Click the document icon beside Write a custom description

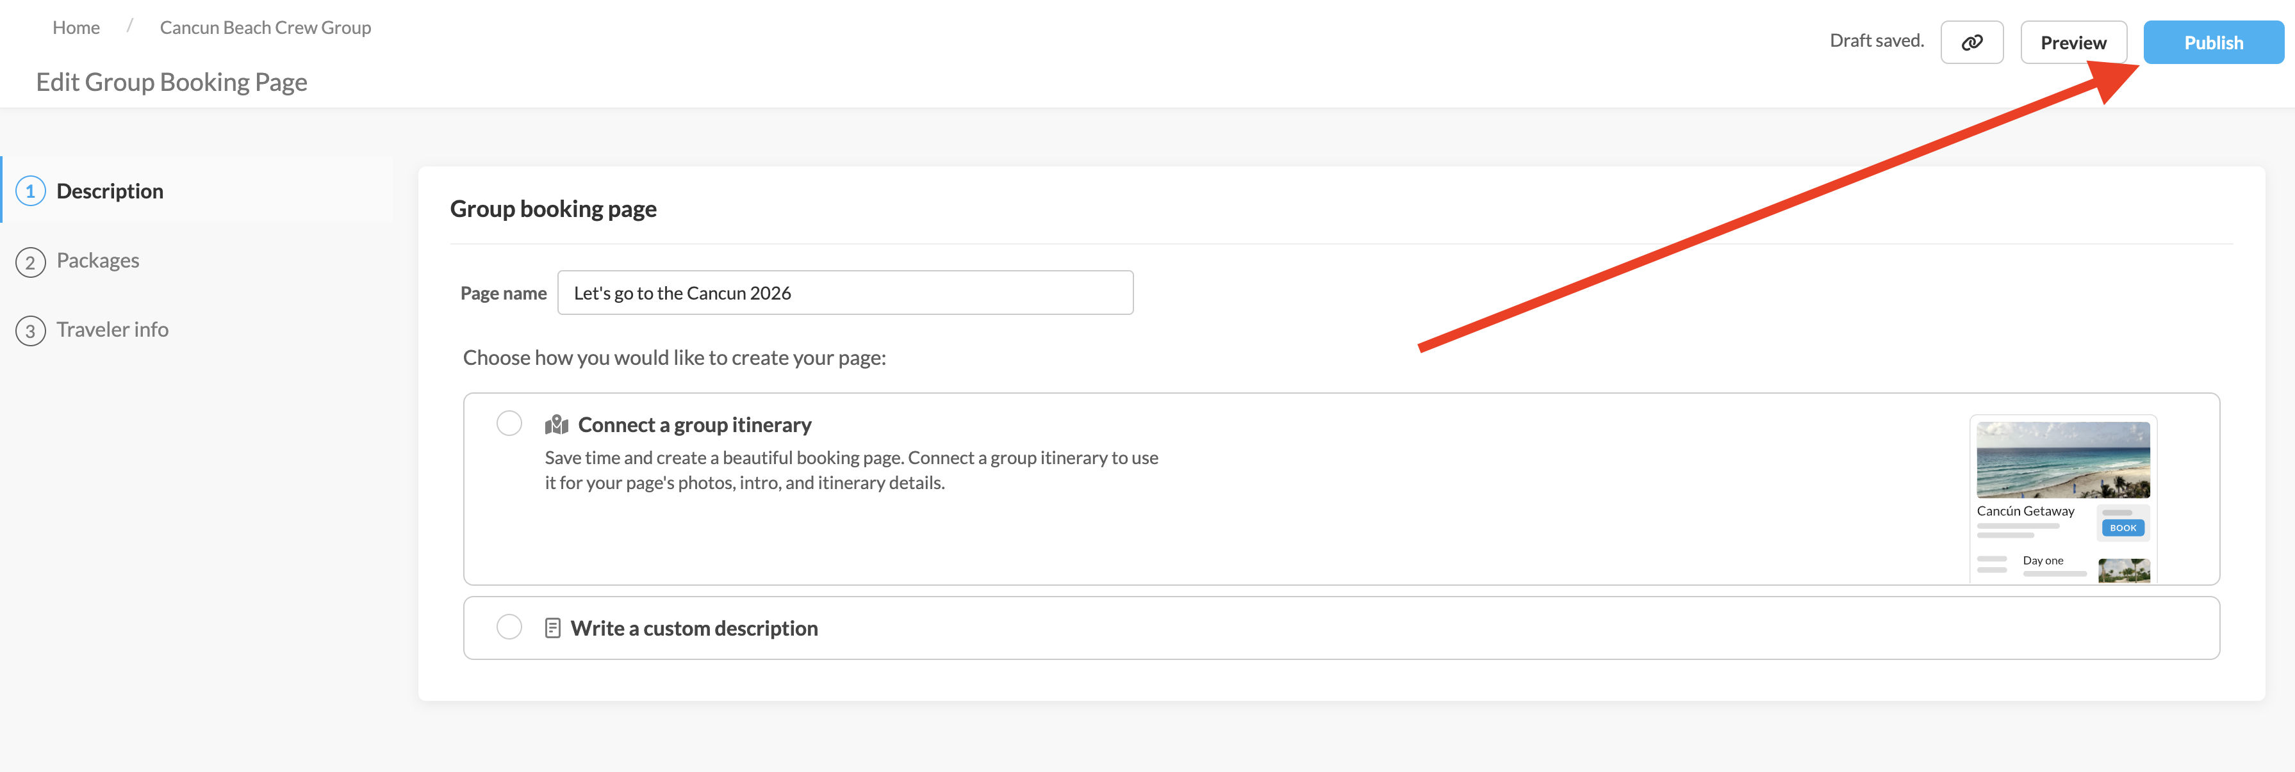click(x=552, y=628)
